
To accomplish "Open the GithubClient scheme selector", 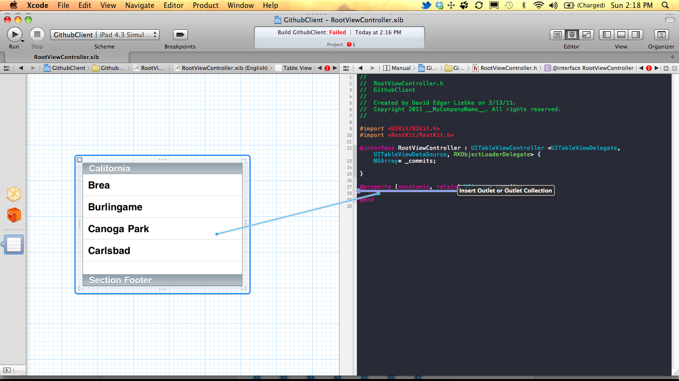I will pos(73,35).
